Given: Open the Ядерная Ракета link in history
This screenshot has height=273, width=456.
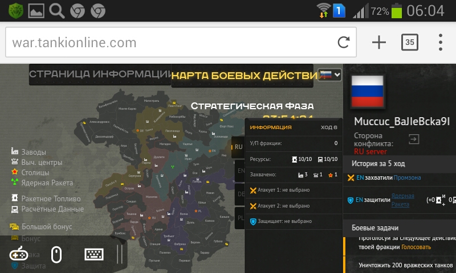Looking at the screenshot, I should pos(402,200).
